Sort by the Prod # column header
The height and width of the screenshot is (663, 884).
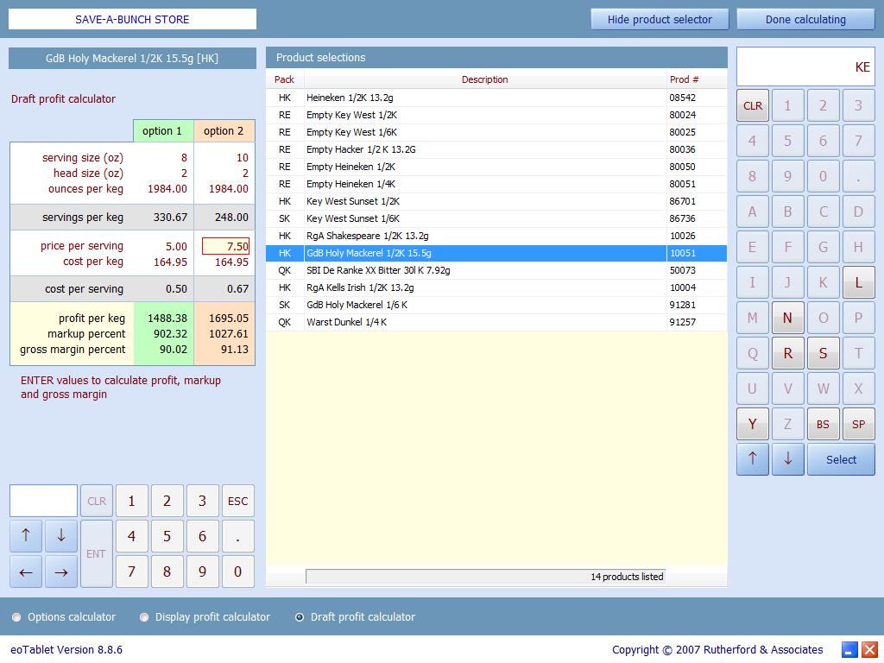[x=697, y=79]
